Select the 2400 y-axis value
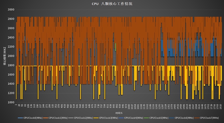This screenshot has width=224, height=123. pos(11,37)
